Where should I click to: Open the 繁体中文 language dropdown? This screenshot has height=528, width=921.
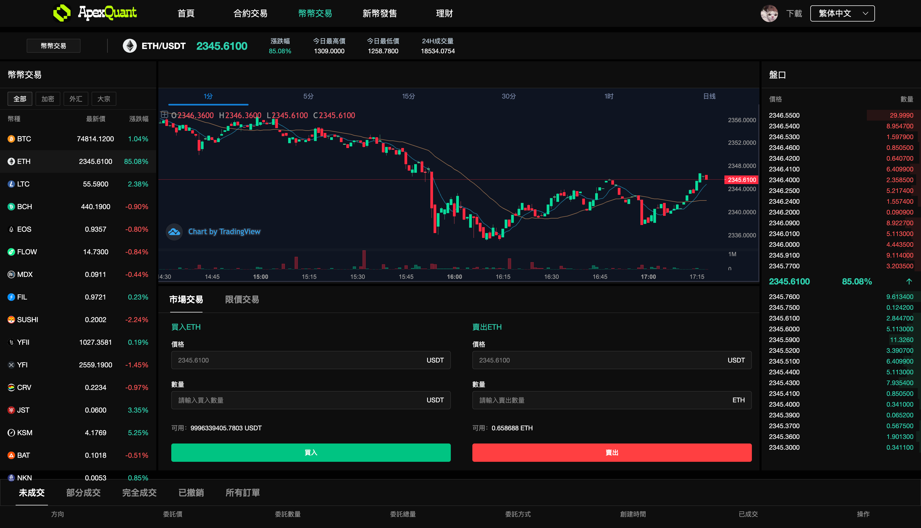[842, 13]
